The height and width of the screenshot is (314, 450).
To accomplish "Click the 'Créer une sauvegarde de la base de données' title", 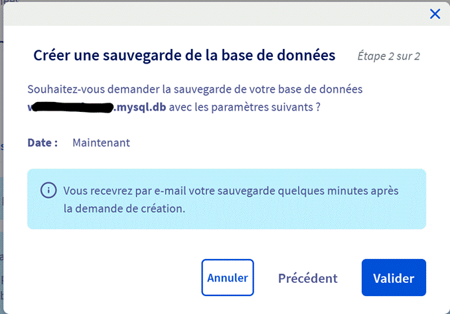I will pyautogui.click(x=185, y=55).
